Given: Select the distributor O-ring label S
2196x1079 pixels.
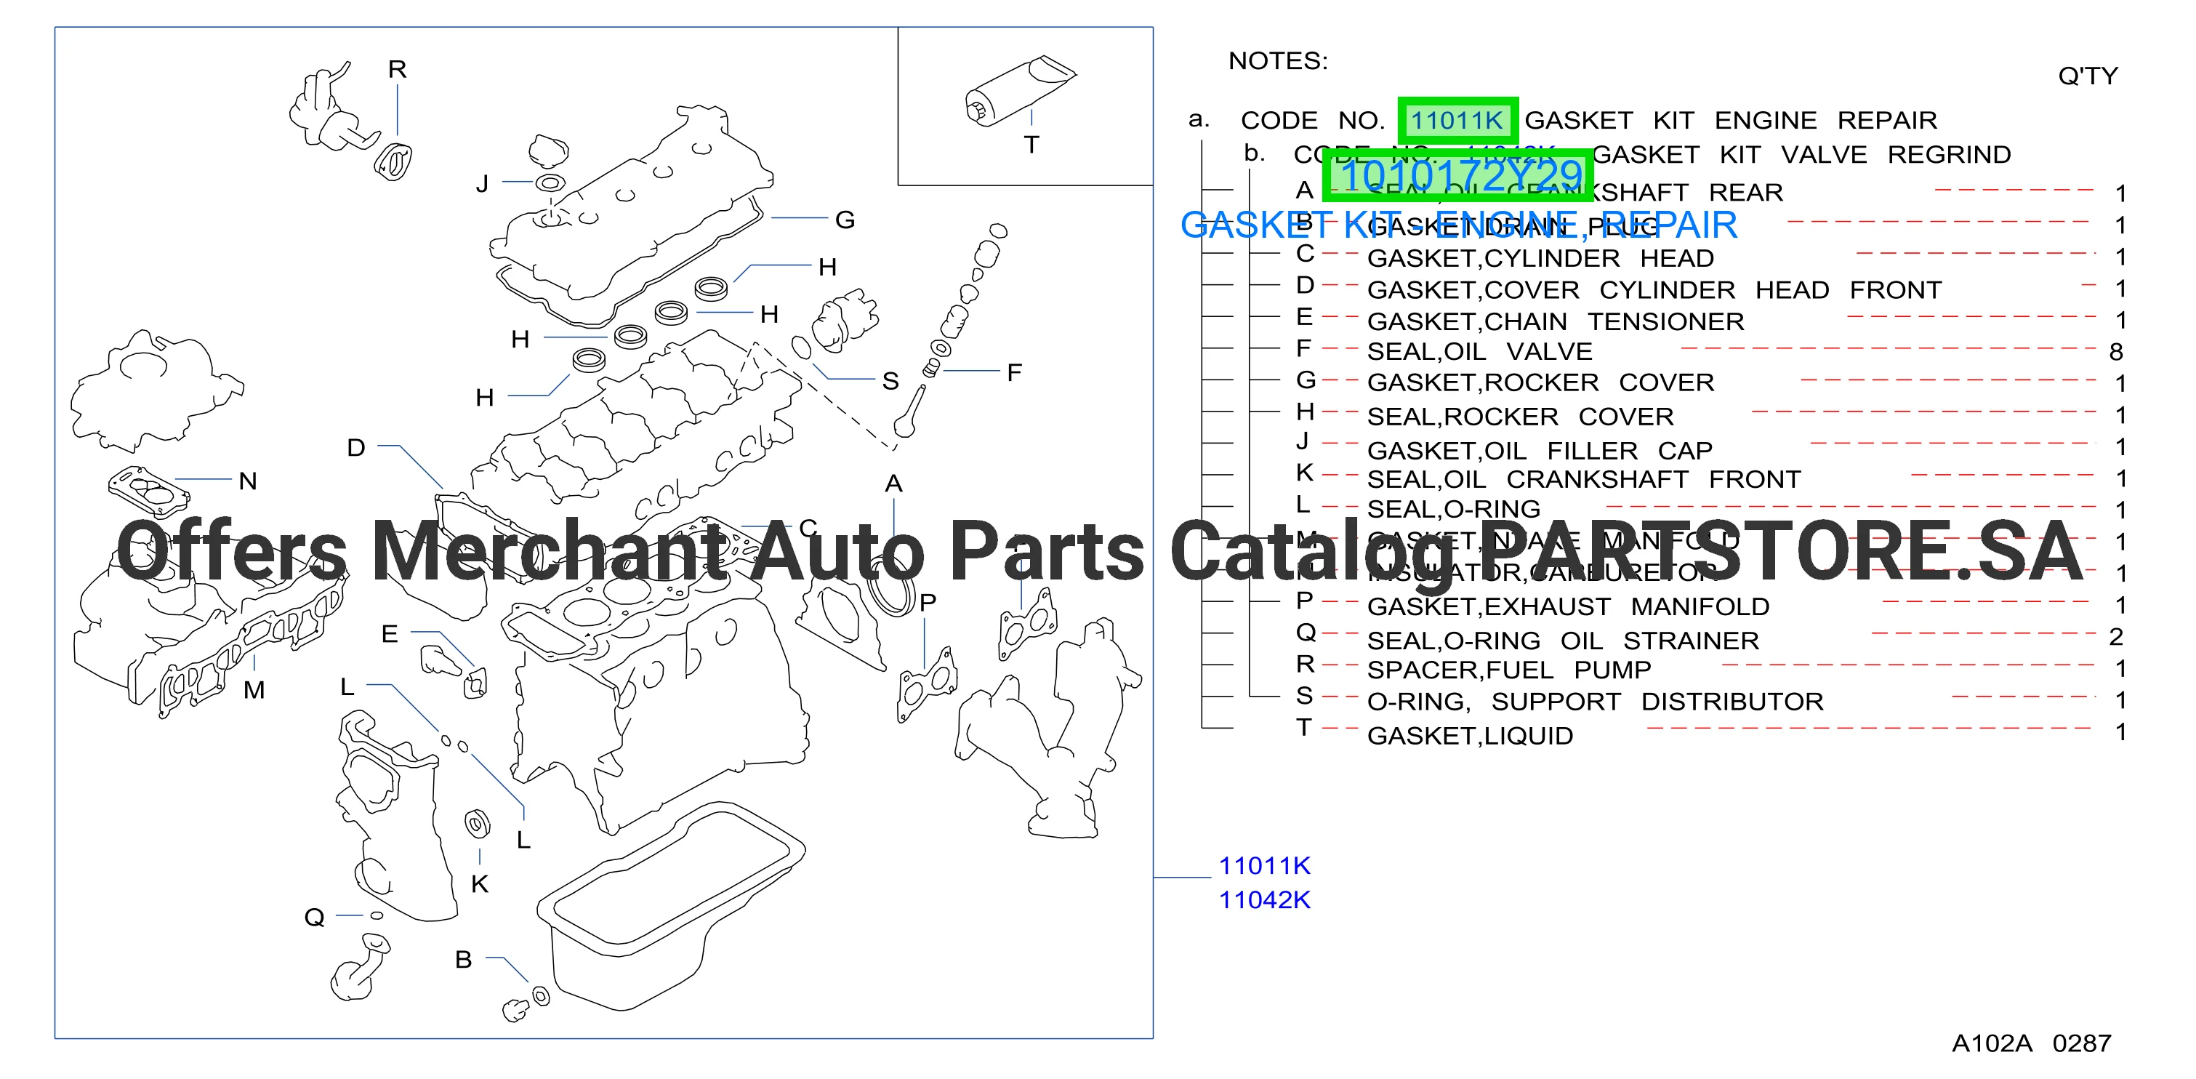Looking at the screenshot, I should 891,381.
